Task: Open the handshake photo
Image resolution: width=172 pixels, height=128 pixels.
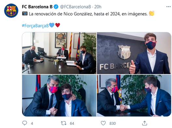Action: point(134,96)
